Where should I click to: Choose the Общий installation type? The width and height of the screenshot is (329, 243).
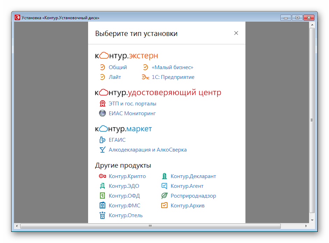[117, 67]
